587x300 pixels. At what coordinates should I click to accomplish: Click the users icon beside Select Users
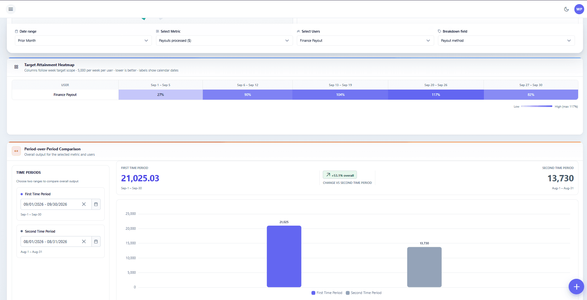(x=298, y=31)
